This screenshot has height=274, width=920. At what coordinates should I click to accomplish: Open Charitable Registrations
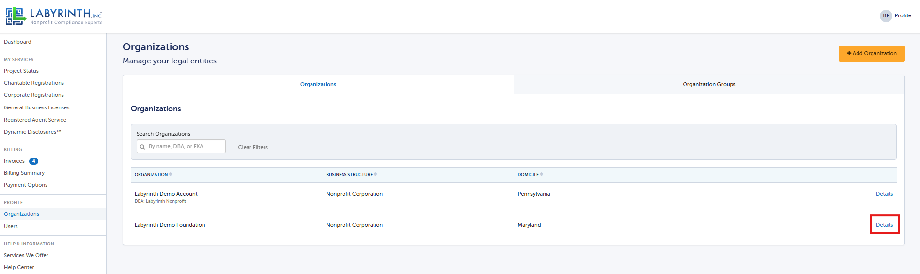coord(34,83)
